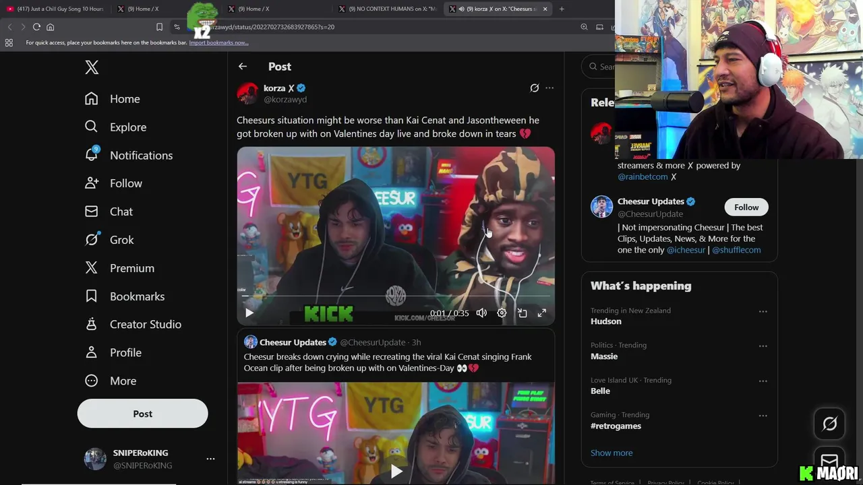Switch to NO CONTEXT HUMANS tab

click(388, 9)
